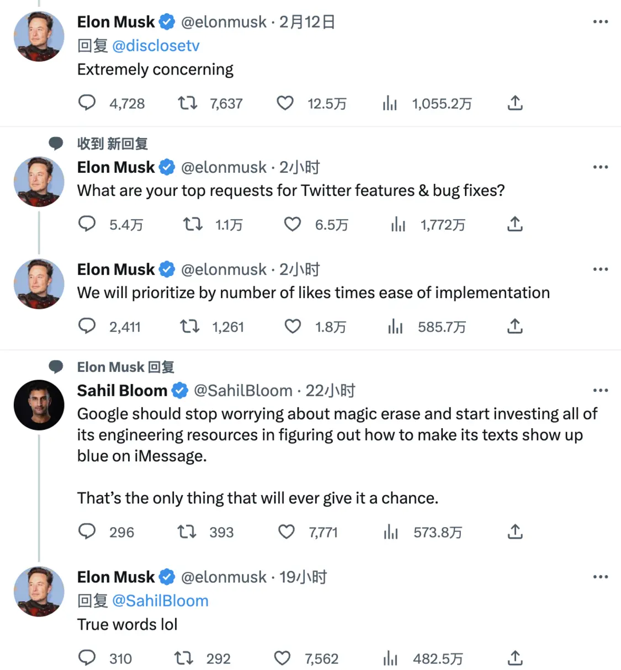Open more options on Sahil Bloom's tweet
The width and height of the screenshot is (621, 670).
click(x=600, y=391)
